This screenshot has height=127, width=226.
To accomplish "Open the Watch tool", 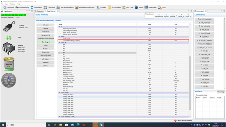I will tap(139, 7).
